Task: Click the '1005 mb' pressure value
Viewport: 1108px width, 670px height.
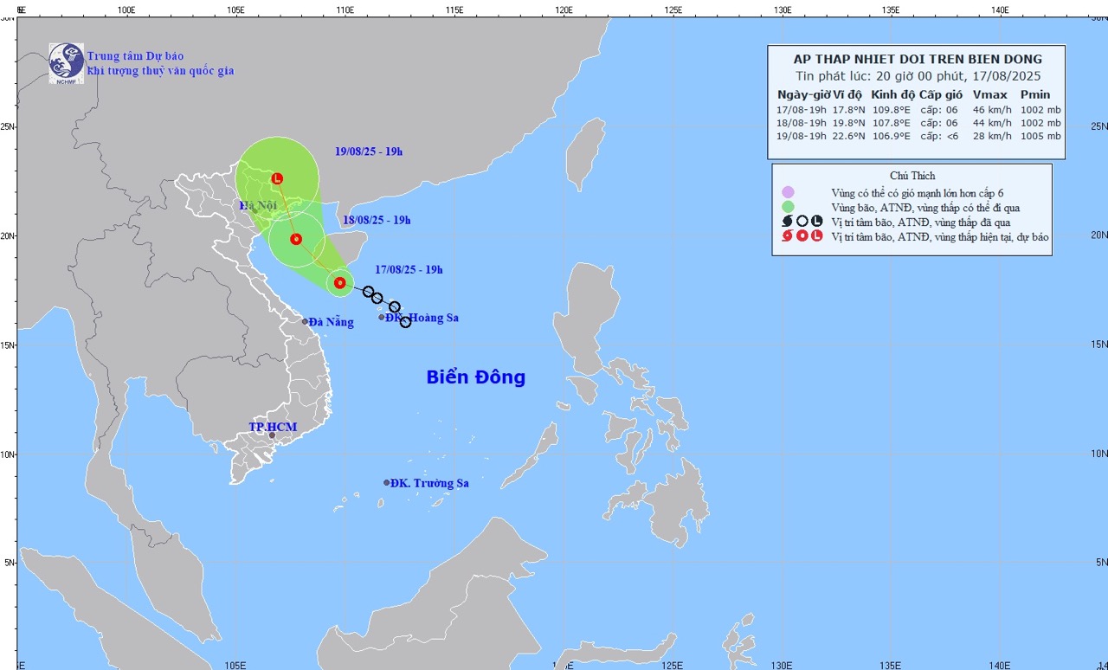Action: [1040, 136]
